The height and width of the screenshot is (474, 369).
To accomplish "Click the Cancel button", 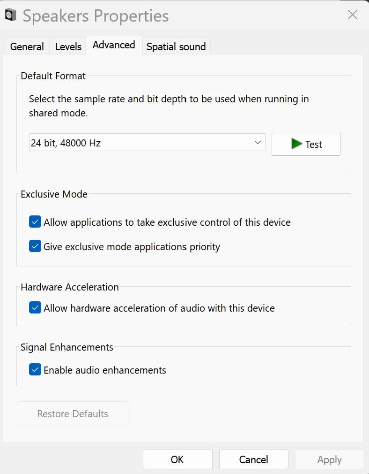I will pyautogui.click(x=253, y=459).
